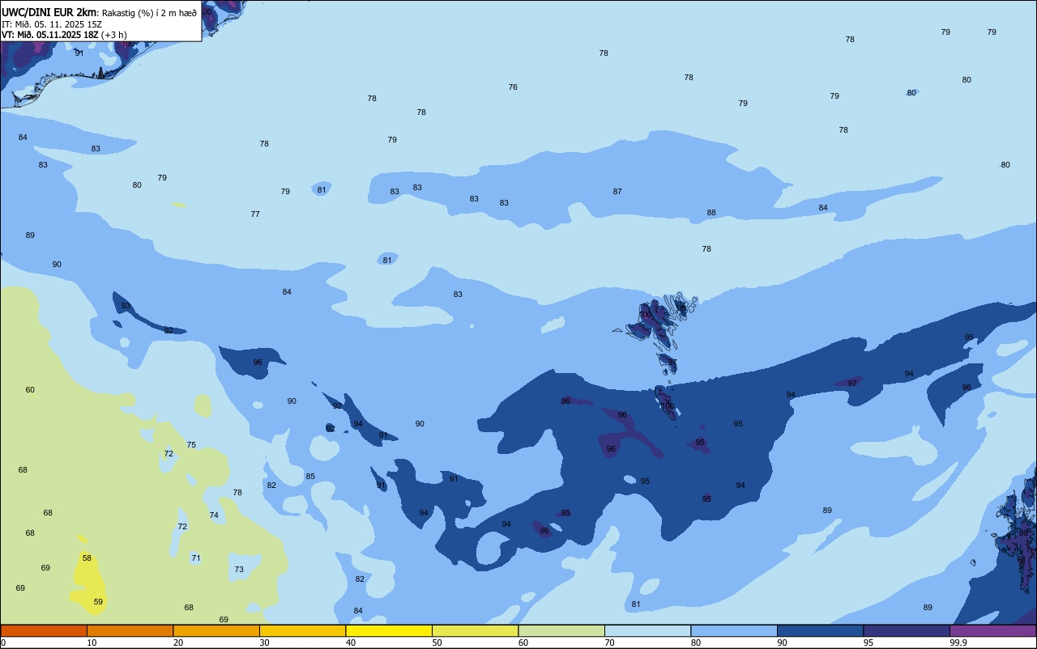Click the '73' humidity value on the map
Screen dimensions: 1037x649
[239, 570]
